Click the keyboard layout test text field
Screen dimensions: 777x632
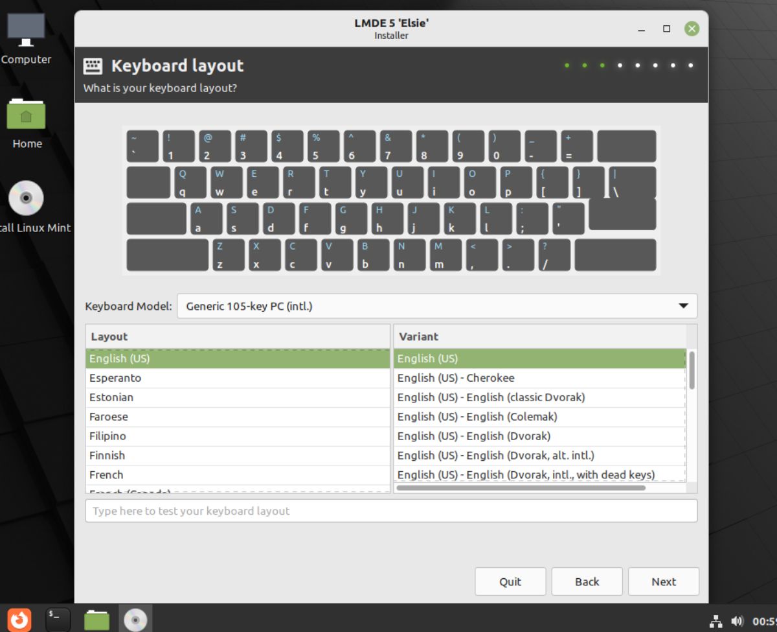(391, 511)
